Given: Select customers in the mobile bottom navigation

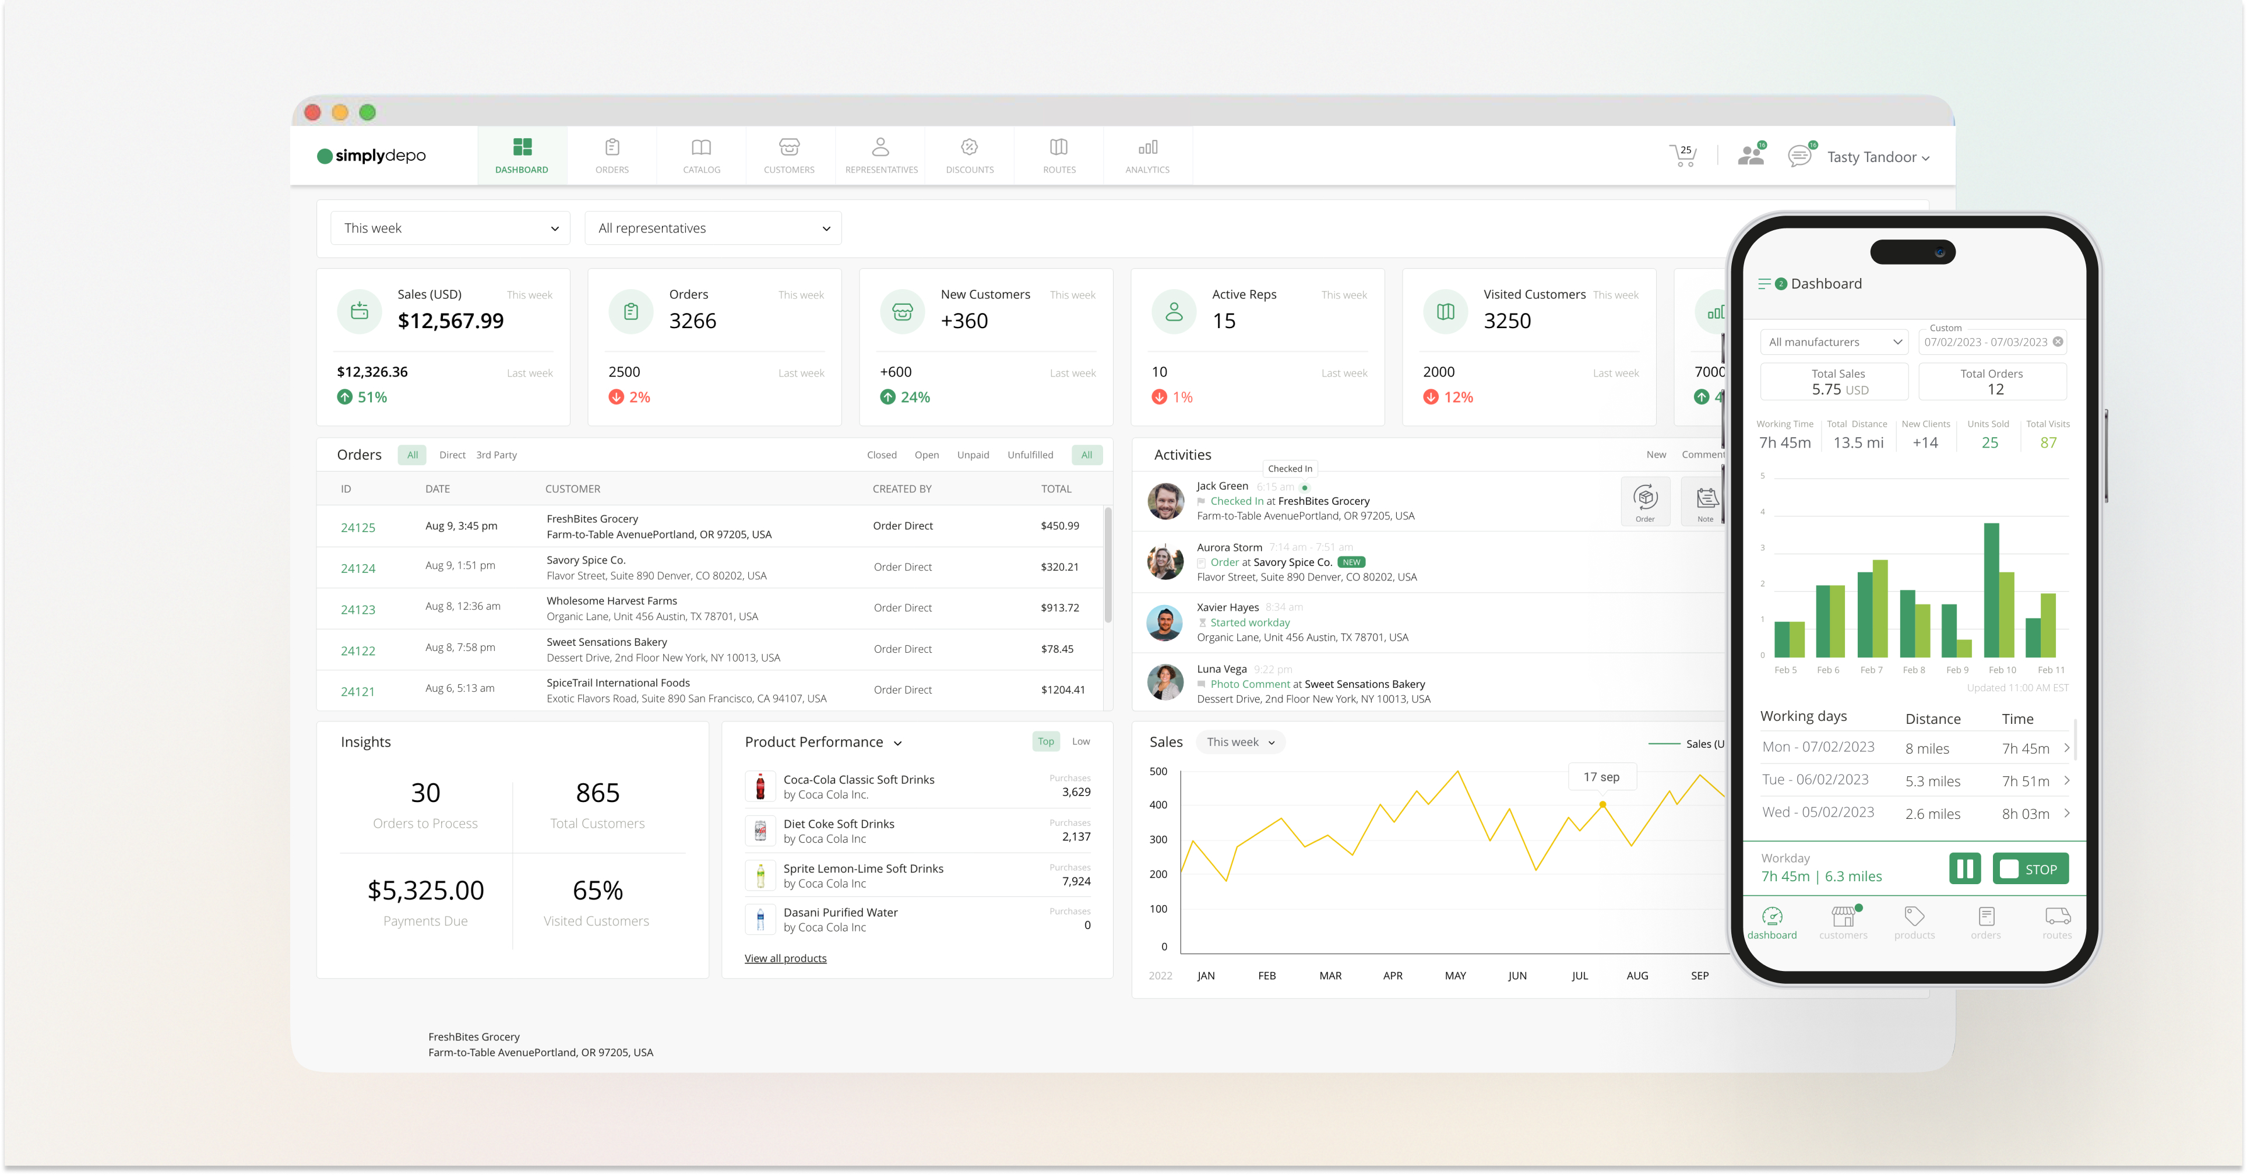Looking at the screenshot, I should coord(1843,923).
